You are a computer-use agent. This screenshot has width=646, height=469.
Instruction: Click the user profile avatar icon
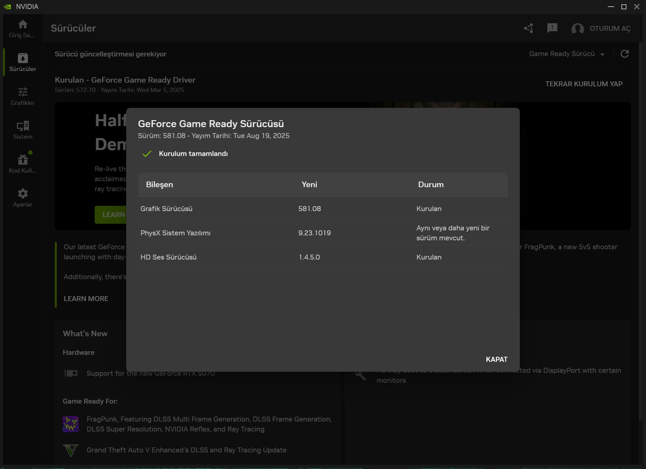tap(577, 28)
